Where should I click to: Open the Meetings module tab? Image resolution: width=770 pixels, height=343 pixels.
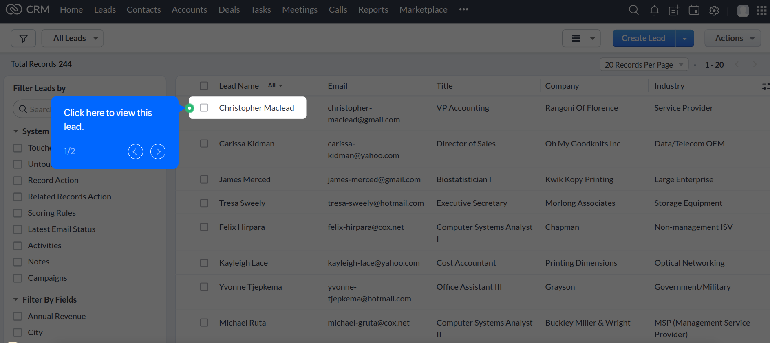[x=300, y=9]
